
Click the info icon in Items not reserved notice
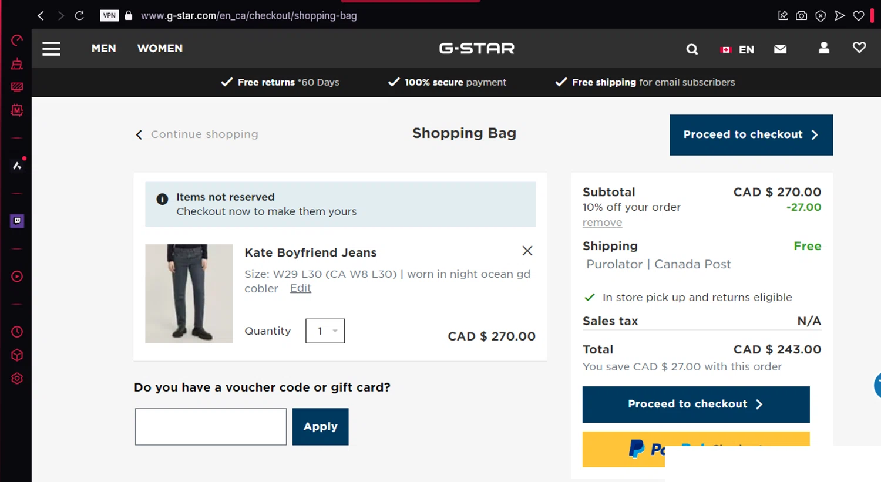click(162, 199)
